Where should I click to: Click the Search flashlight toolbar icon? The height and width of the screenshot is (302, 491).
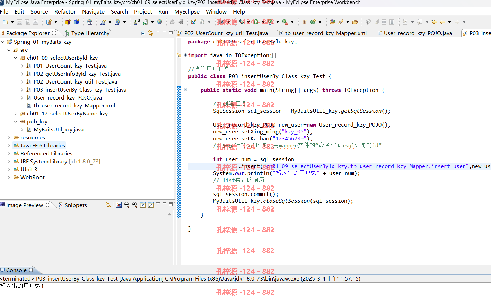[341, 22]
